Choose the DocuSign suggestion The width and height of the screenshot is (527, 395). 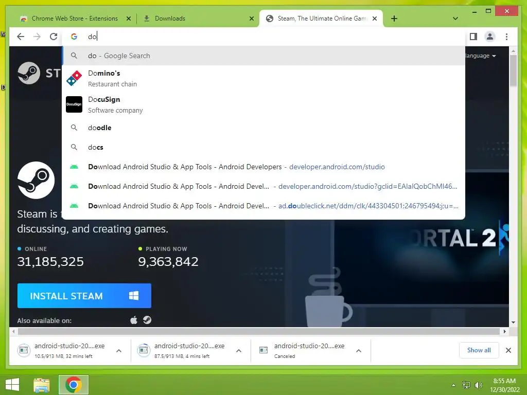click(x=263, y=104)
